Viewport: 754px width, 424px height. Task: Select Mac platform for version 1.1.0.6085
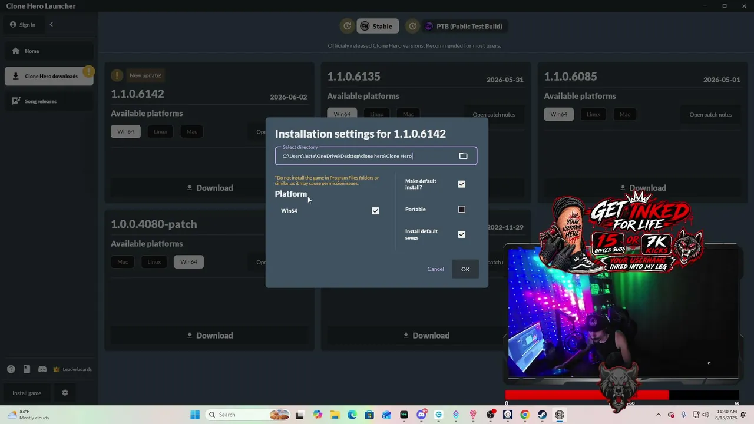click(624, 114)
